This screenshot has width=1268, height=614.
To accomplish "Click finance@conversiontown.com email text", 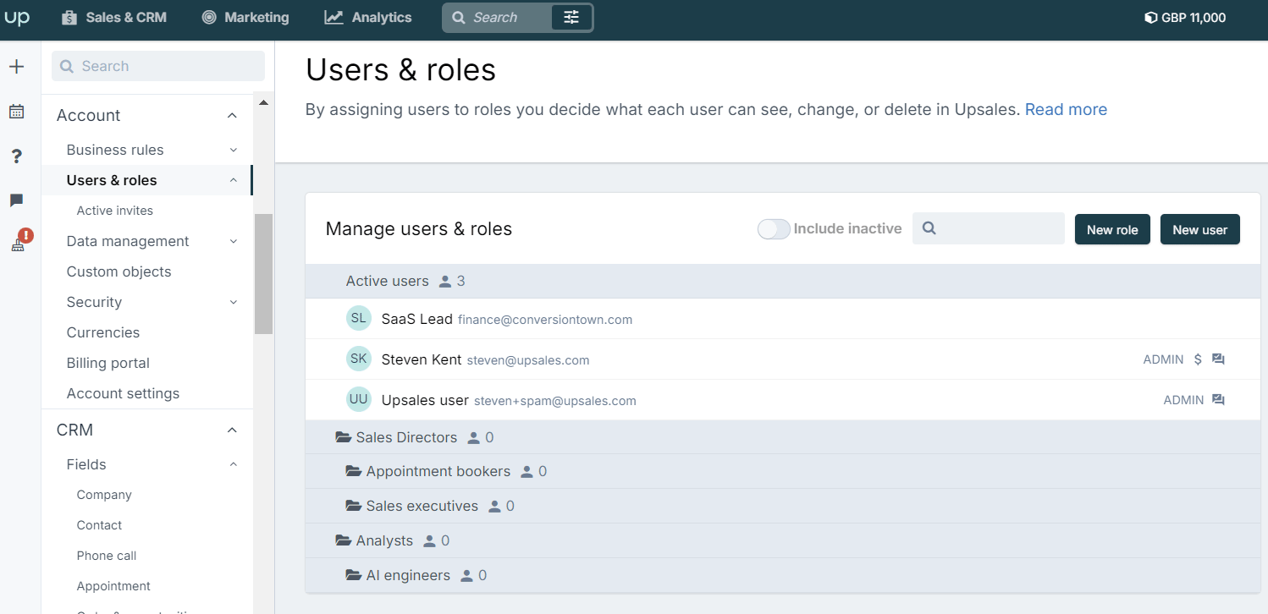I will (545, 320).
